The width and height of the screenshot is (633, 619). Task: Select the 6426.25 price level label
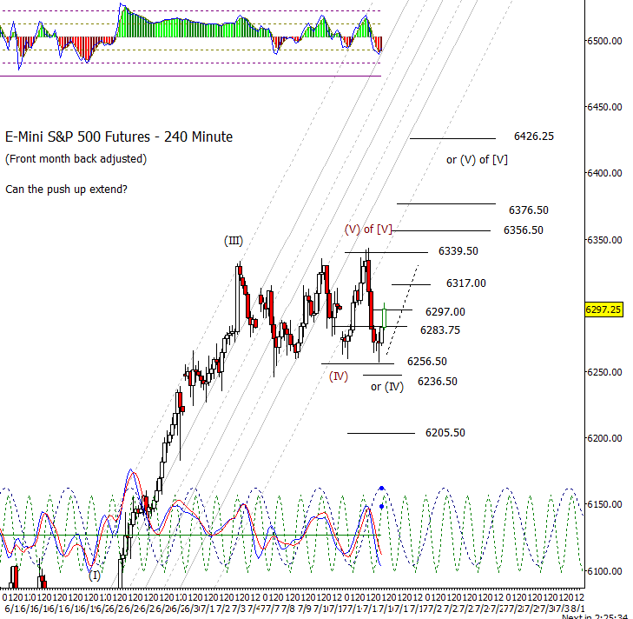click(534, 136)
